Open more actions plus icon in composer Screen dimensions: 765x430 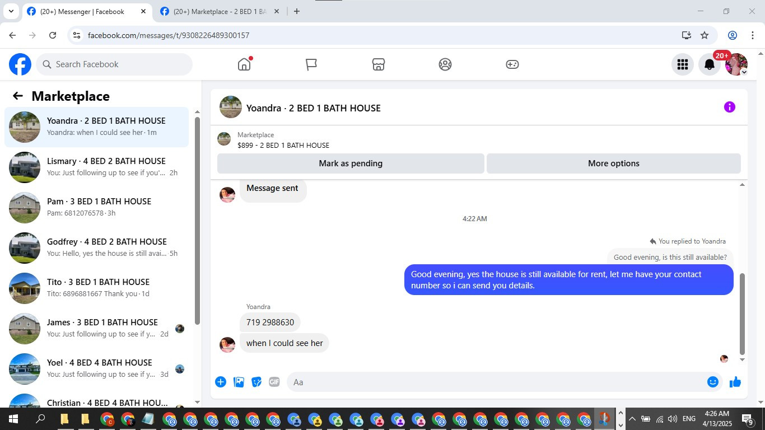(221, 382)
